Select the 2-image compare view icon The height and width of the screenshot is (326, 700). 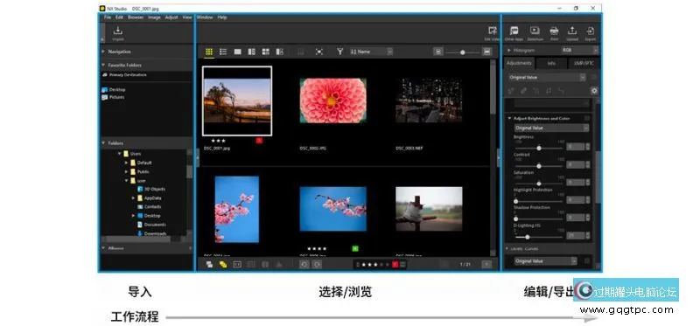252,52
